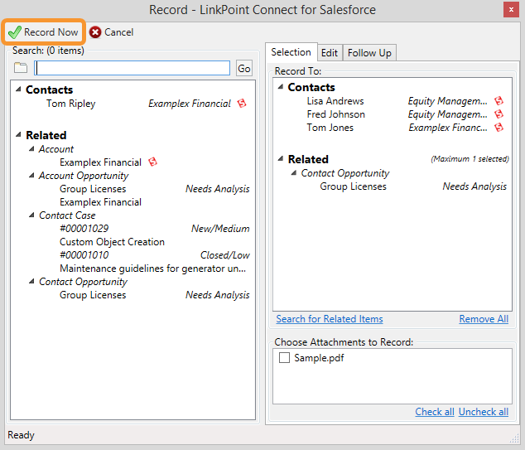Collapse the Contact Case node
The width and height of the screenshot is (525, 450).
point(31,215)
